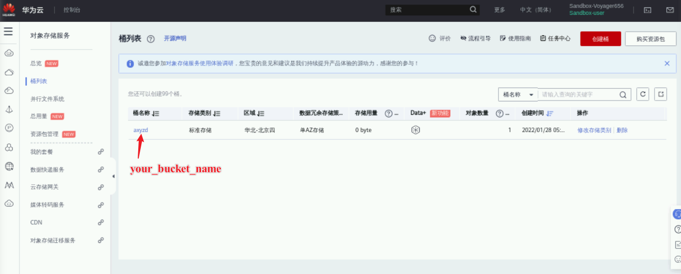Image resolution: width=681 pixels, height=274 pixels.
Task: Click the first cloud icon in left rail
Action: point(9,53)
